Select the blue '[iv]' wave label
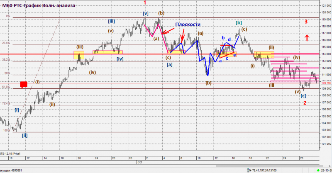The image size is (332, 173). pos(120,59)
